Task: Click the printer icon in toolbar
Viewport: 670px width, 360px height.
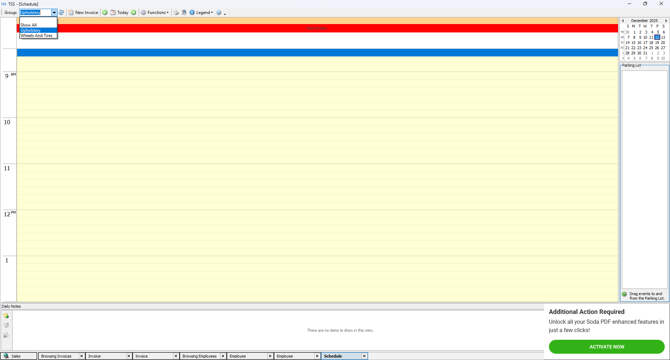Action: pos(176,13)
